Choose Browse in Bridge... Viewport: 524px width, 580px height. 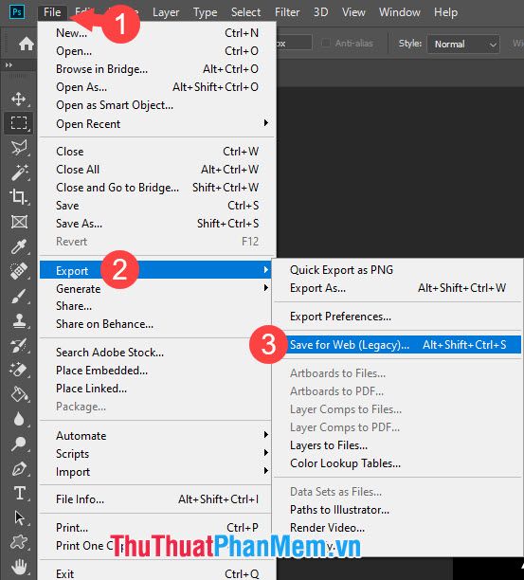pos(156,69)
